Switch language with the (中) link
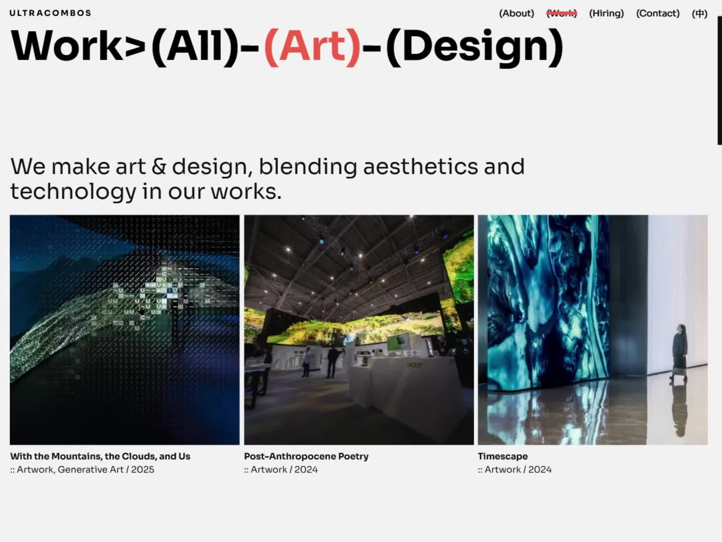722x542 pixels. tap(699, 14)
